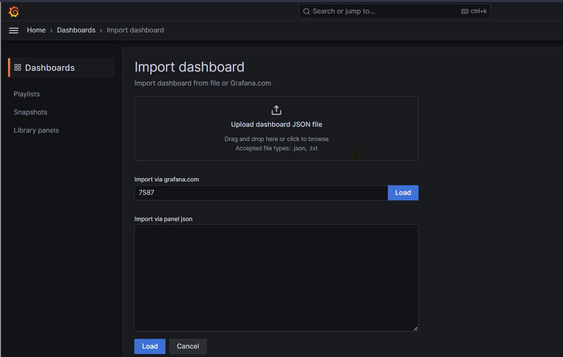Open Library panels in the sidebar
Screen dimensions: 563x357
[x=36, y=130]
